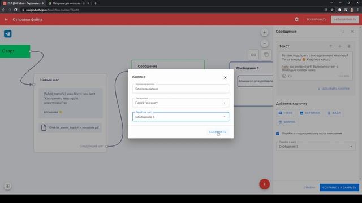Open the more options menu in the Сообщение panel
Screen dimensions: 362x203
[343, 32]
